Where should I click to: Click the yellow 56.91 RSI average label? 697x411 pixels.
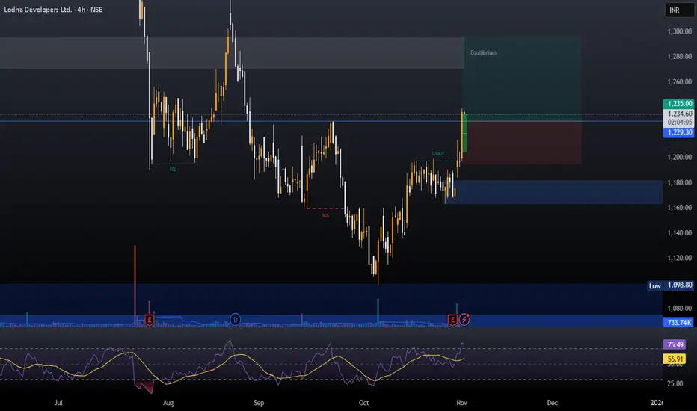675,359
